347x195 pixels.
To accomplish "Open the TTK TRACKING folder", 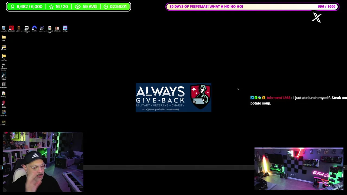I will [4, 57].
